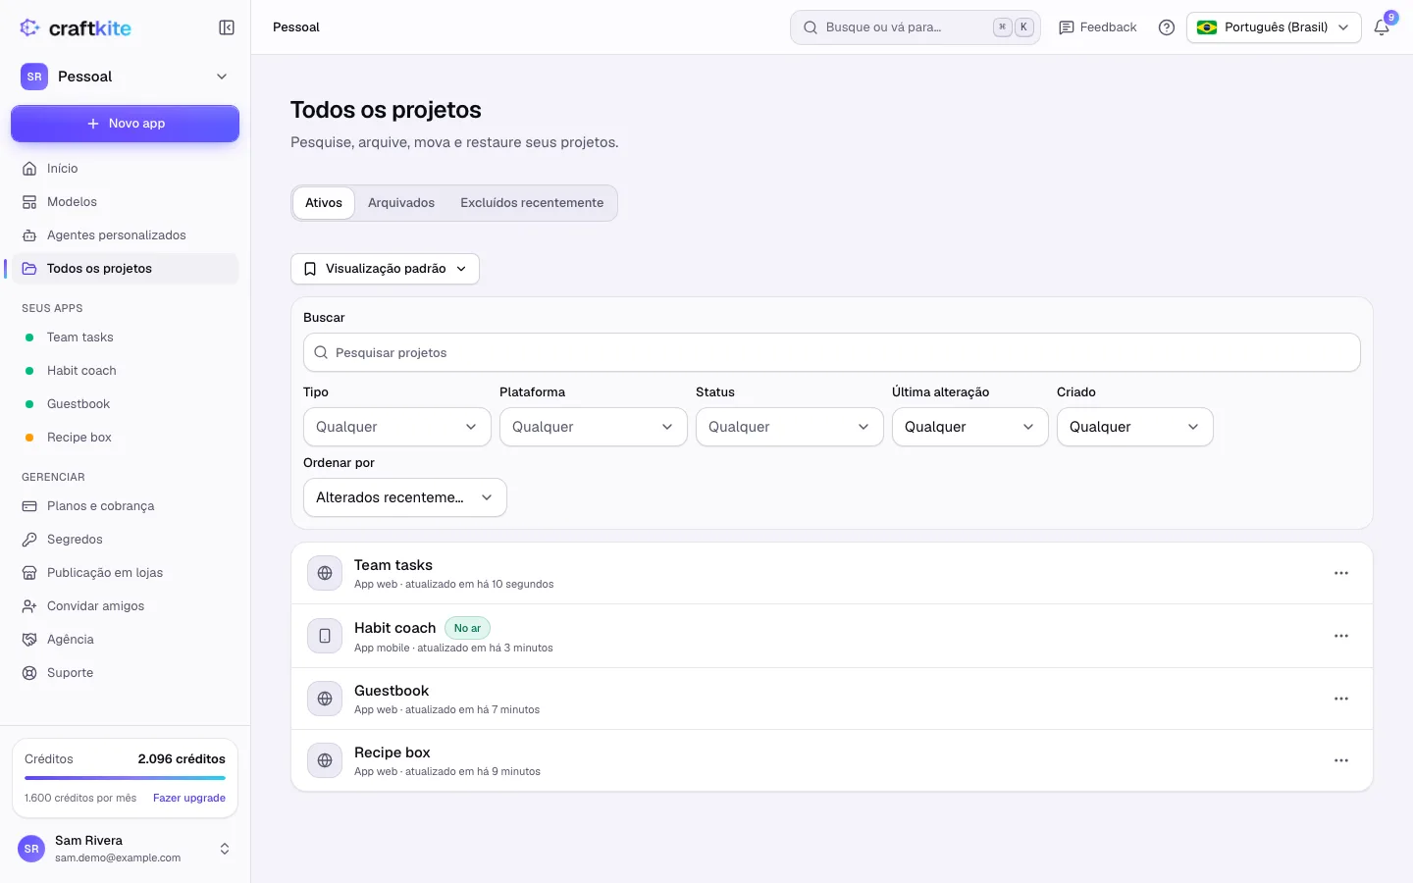
Task: Open the Visualização padrão dropdown
Action: [385, 269]
